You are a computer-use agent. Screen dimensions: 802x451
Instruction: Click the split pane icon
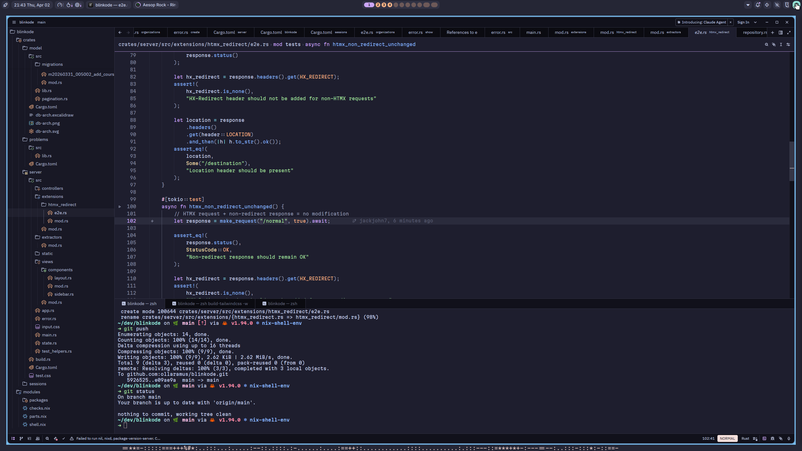pos(781,32)
